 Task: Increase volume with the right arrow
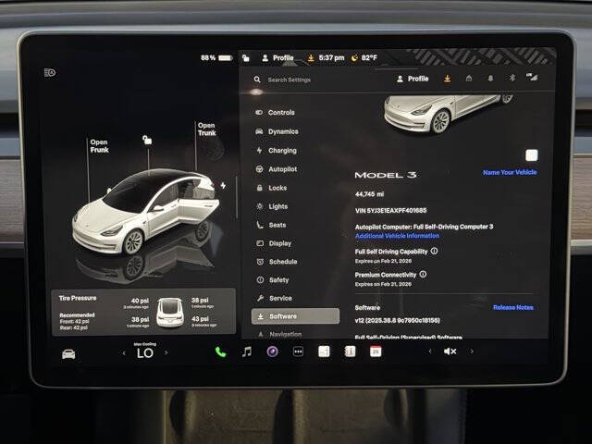click(472, 351)
